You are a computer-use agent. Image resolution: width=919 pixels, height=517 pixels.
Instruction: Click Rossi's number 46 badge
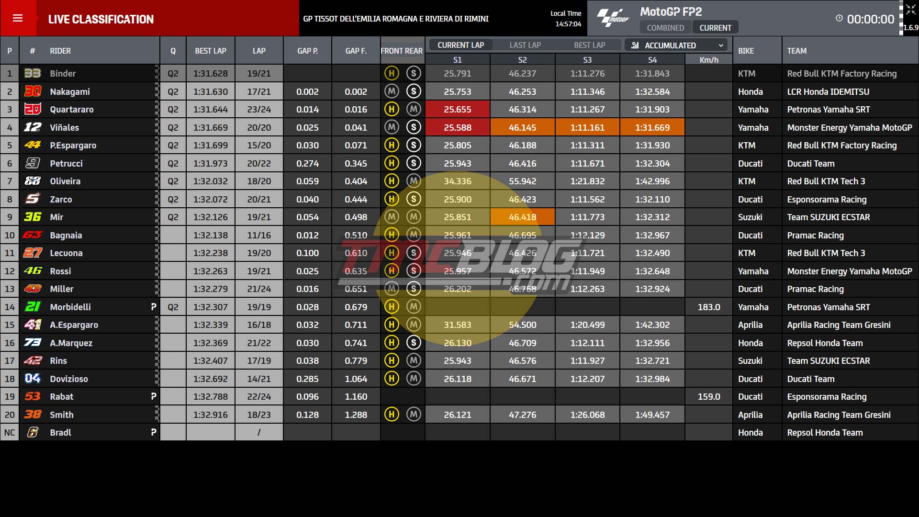coord(33,271)
